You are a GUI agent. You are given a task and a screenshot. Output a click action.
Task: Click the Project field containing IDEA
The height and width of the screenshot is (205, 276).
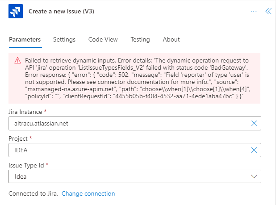[x=135, y=150]
